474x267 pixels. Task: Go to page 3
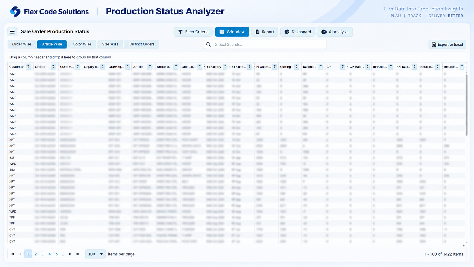[43, 254]
